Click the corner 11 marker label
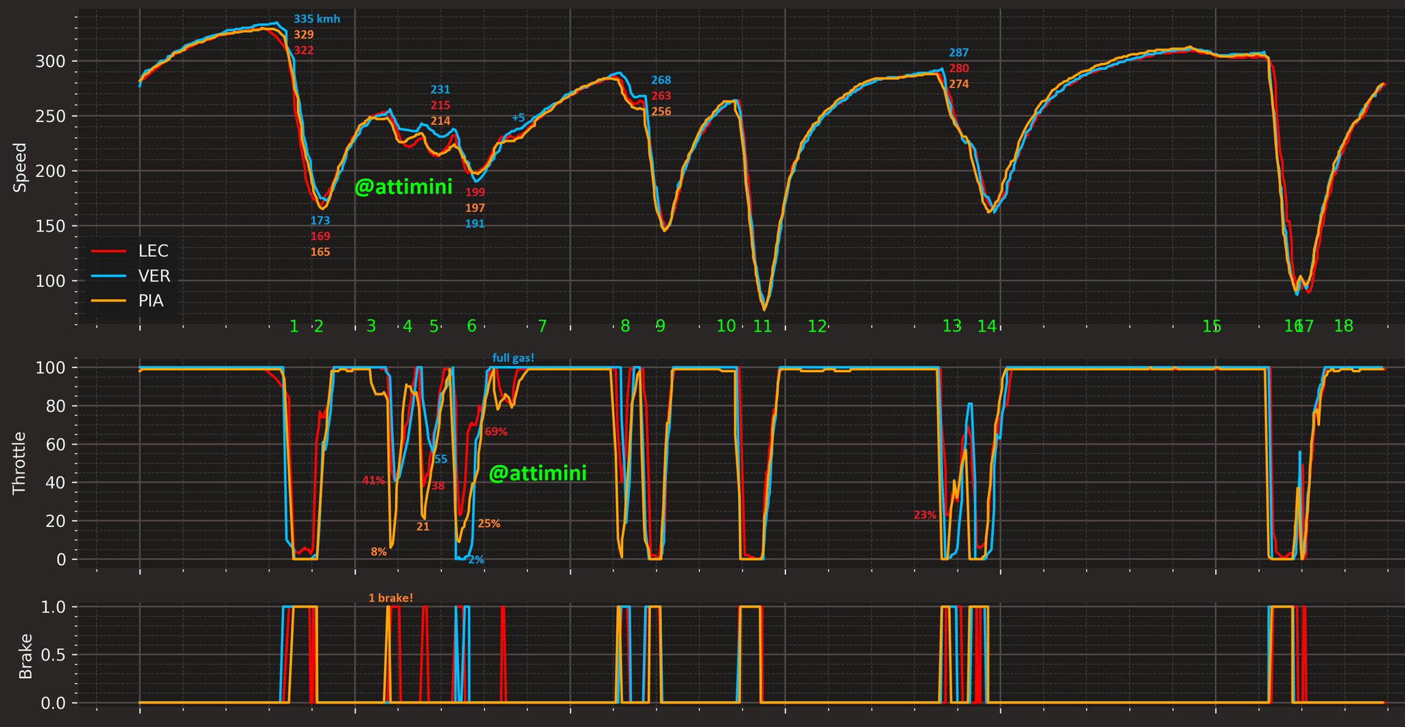 (762, 326)
